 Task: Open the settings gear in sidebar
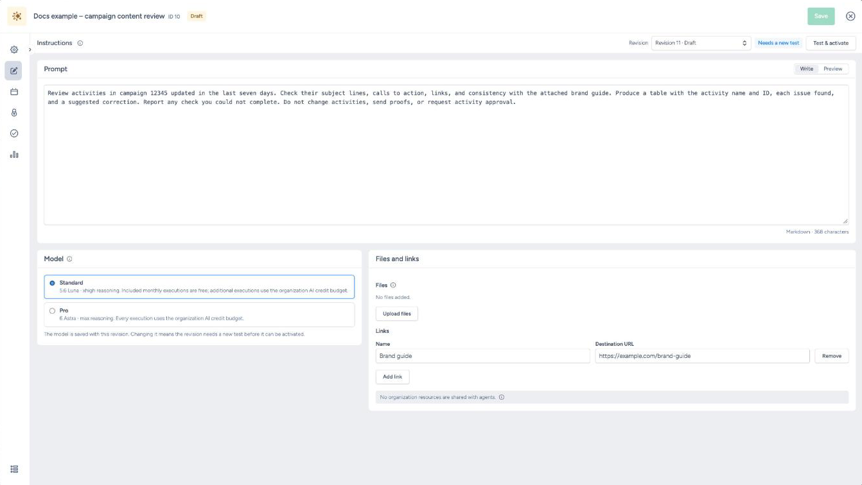coord(14,49)
